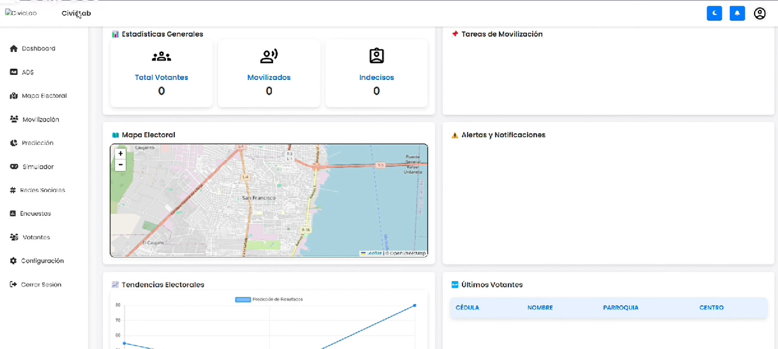Open Configuración in the sidebar
The height and width of the screenshot is (349, 778).
43,261
